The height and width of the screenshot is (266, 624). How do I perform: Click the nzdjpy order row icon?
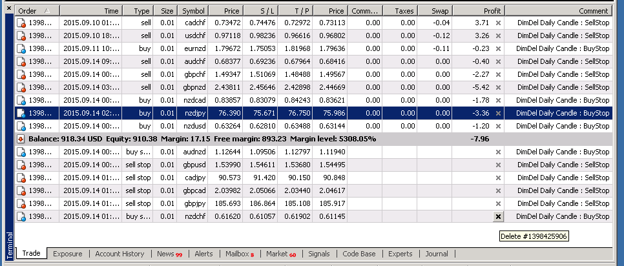21,114
